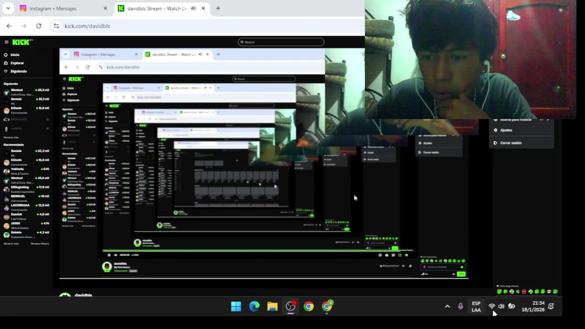585x329 pixels.
Task: Click 'Quarantine Zone' text under Robleis
Action: 22,237
